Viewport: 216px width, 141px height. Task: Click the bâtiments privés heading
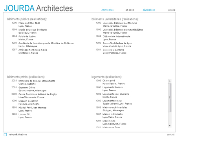click(26, 77)
